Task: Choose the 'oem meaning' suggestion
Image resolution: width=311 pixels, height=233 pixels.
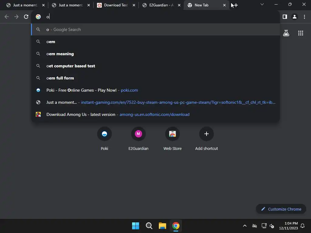Action: (x=155, y=54)
